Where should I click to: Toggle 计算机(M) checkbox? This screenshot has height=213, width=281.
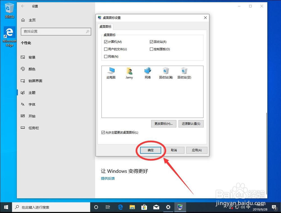[x=106, y=42]
